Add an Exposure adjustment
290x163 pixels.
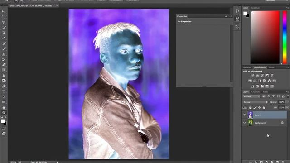[267, 76]
